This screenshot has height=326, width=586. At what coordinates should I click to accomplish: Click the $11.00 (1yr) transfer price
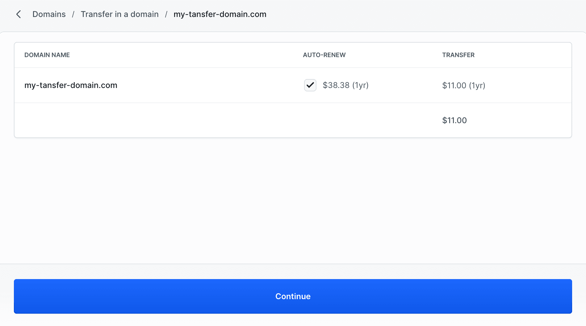tap(463, 86)
